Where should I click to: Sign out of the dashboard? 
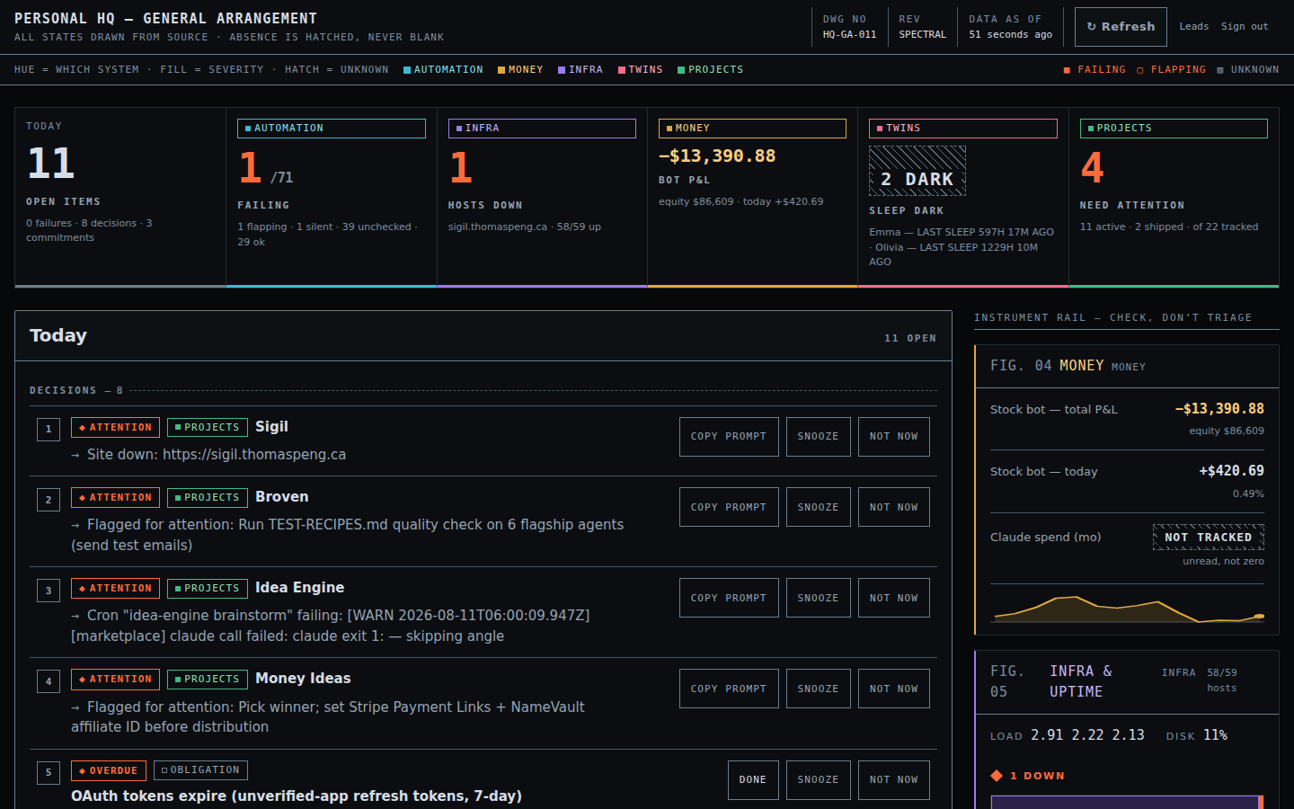pyautogui.click(x=1245, y=27)
